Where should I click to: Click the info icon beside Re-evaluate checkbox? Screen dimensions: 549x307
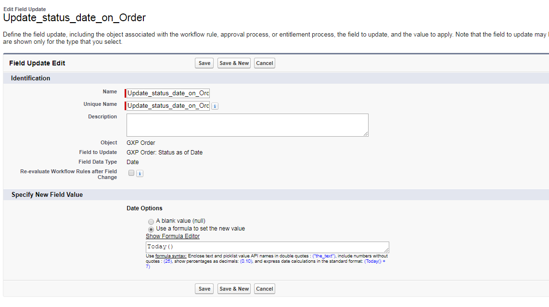tap(140, 174)
